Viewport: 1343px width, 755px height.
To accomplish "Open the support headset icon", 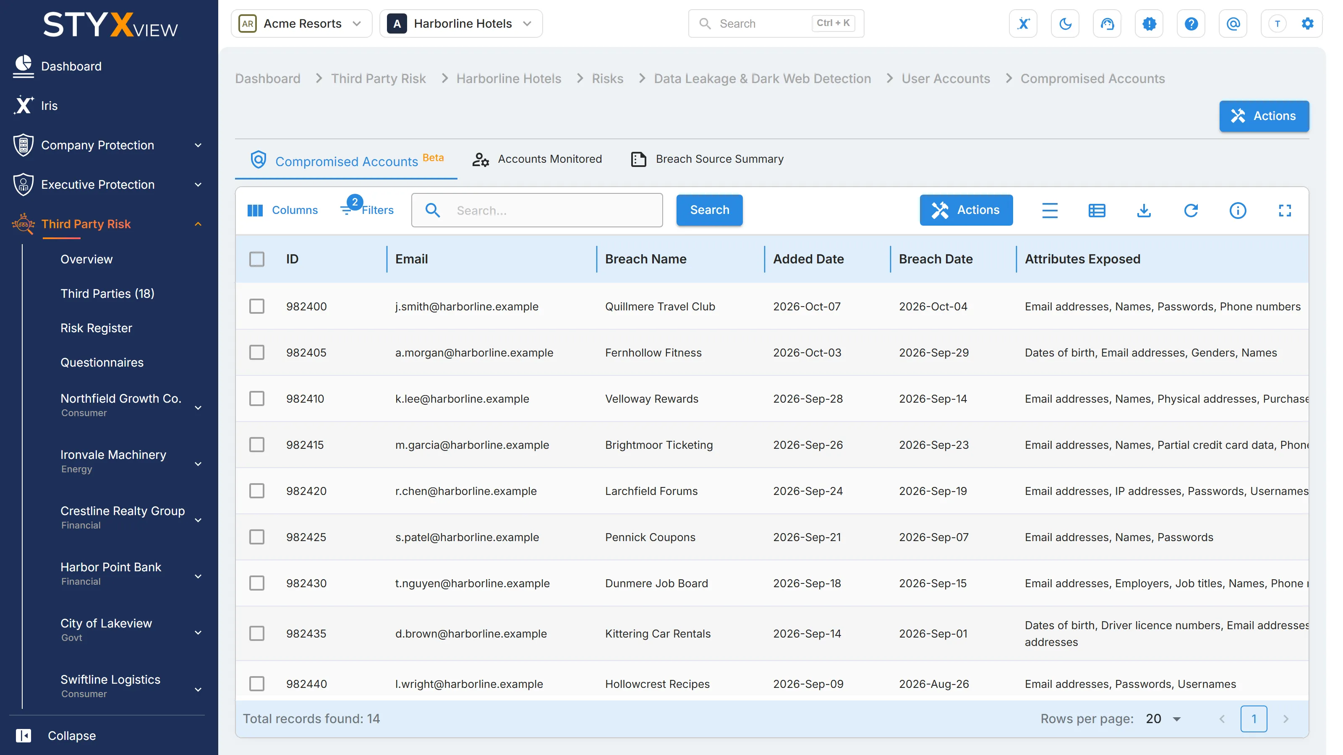I will point(1107,23).
